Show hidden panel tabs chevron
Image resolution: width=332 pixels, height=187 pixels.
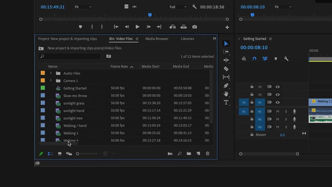(x=214, y=39)
